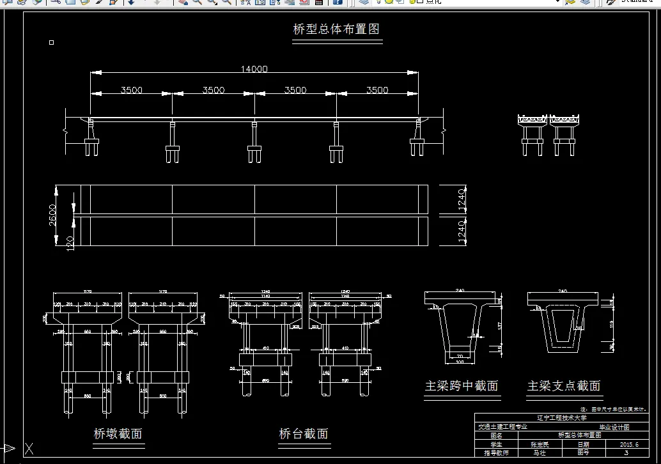The width and height of the screenshot is (661, 464).
Task: Click the Undo arrow icon
Action: point(131,3)
